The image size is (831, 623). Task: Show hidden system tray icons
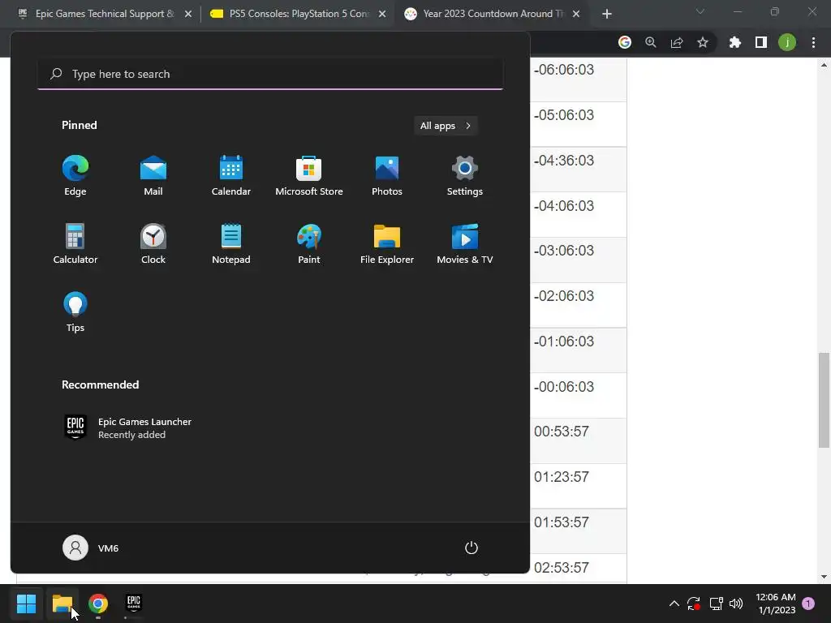coord(674,604)
